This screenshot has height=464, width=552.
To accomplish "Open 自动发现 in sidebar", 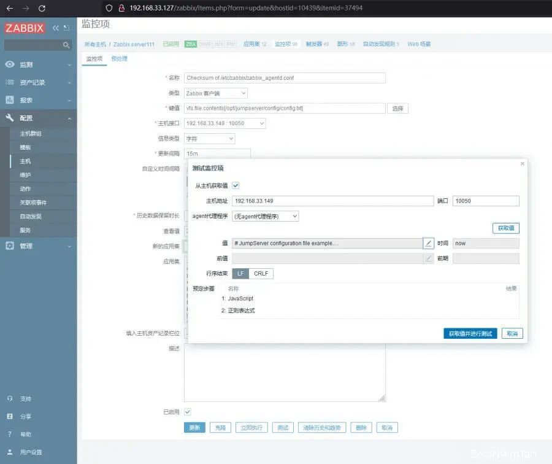I will pos(31,216).
